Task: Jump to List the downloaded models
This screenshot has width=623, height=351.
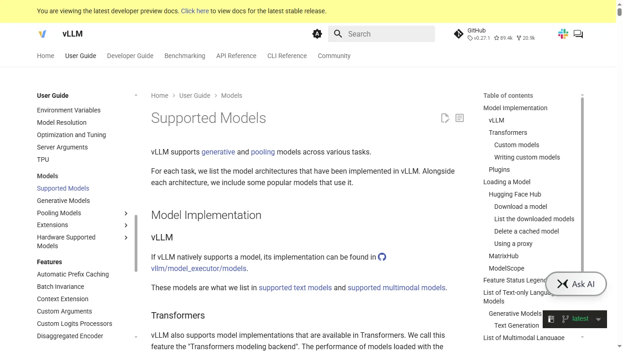Action: click(x=534, y=219)
